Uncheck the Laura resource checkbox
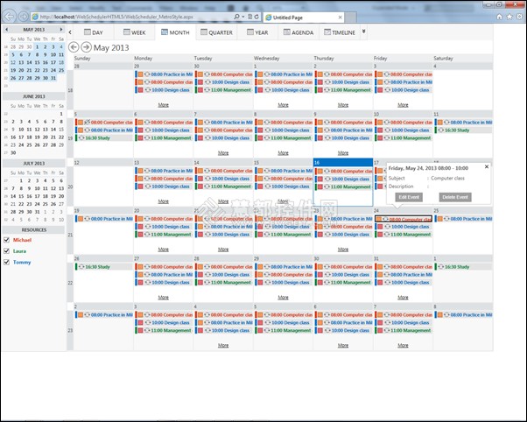The height and width of the screenshot is (422, 527). point(6,251)
